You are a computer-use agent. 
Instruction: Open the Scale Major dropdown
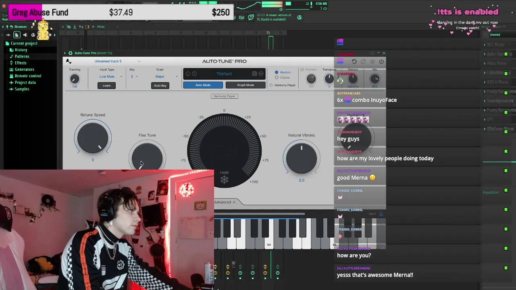click(166, 77)
